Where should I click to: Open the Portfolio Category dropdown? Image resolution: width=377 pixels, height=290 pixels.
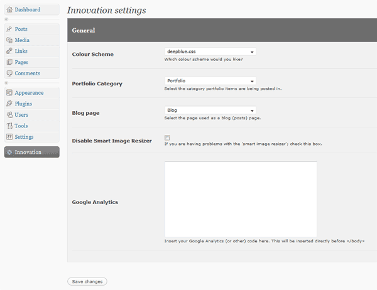pyautogui.click(x=210, y=81)
